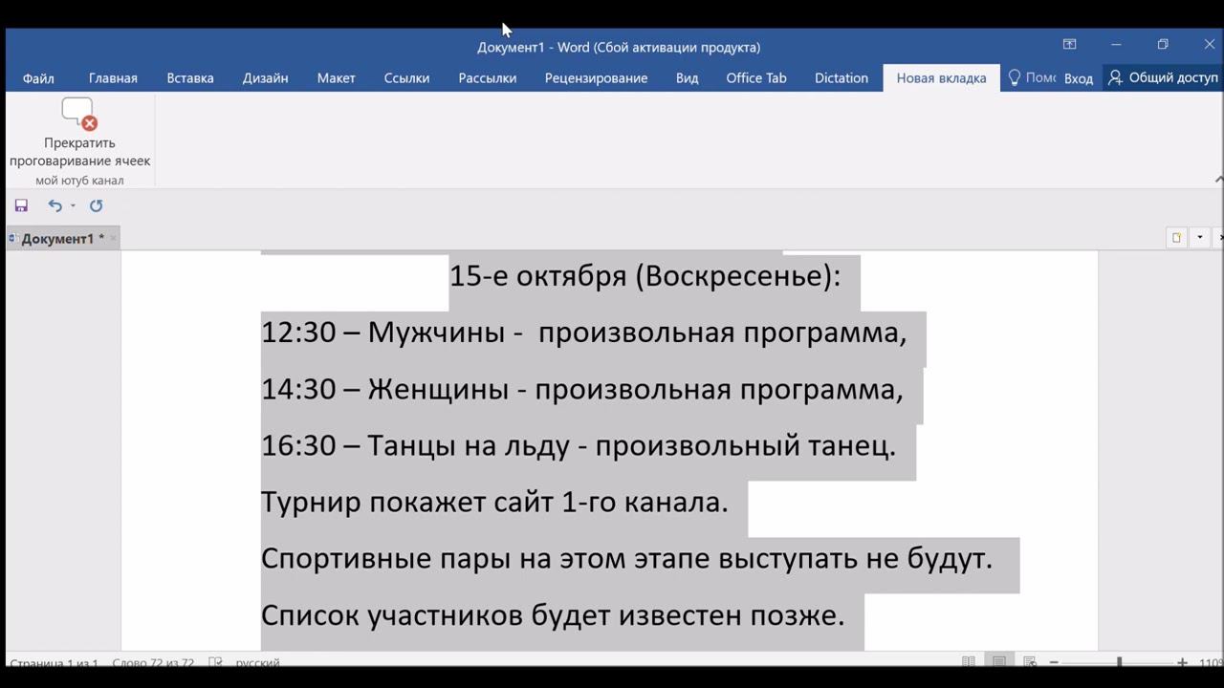The height and width of the screenshot is (688, 1224).
Task: Open the Макет ribbon tab
Action: click(336, 78)
